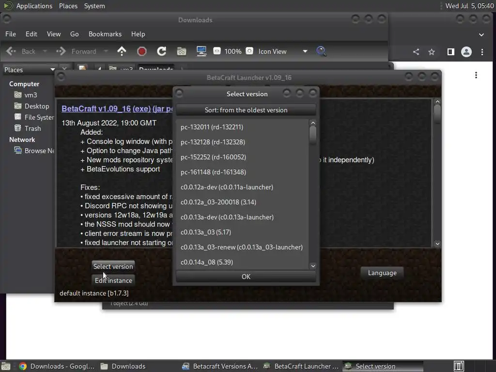The image size is (496, 372).
Task: Open Trash in Places sidebar
Action: (x=32, y=128)
